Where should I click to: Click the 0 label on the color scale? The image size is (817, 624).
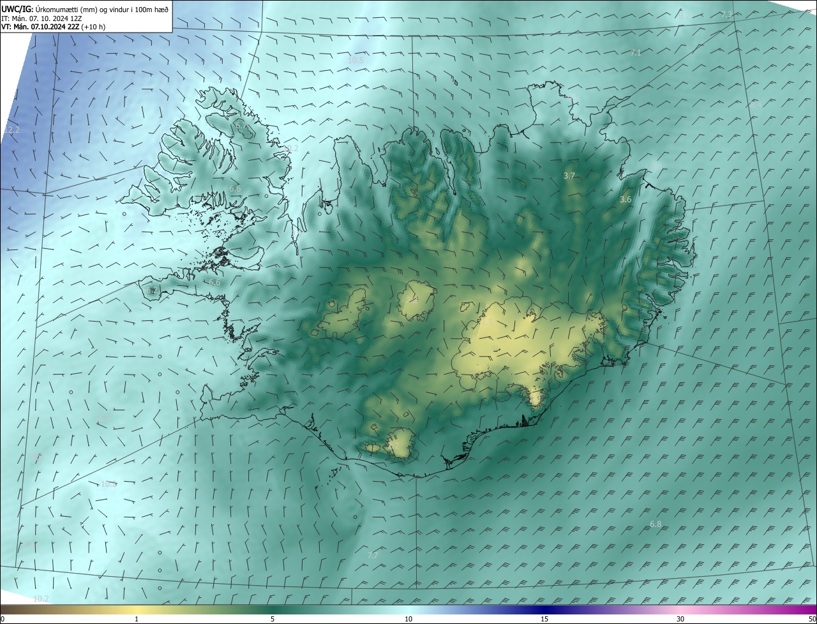(x=3, y=620)
